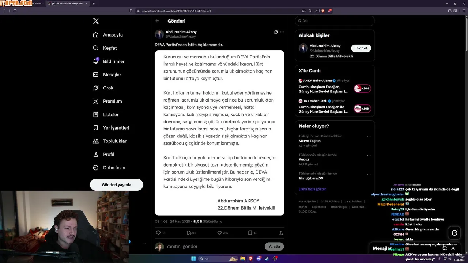Viewport: 468px width, 263px height.
Task: Open Grok from the sidebar
Action: [103, 88]
